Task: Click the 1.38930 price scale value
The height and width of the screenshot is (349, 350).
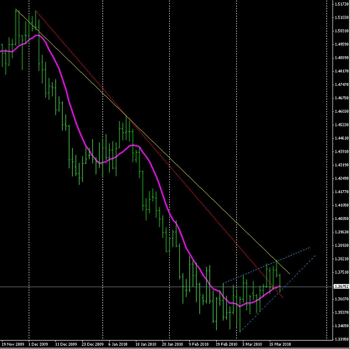Action: (342, 245)
